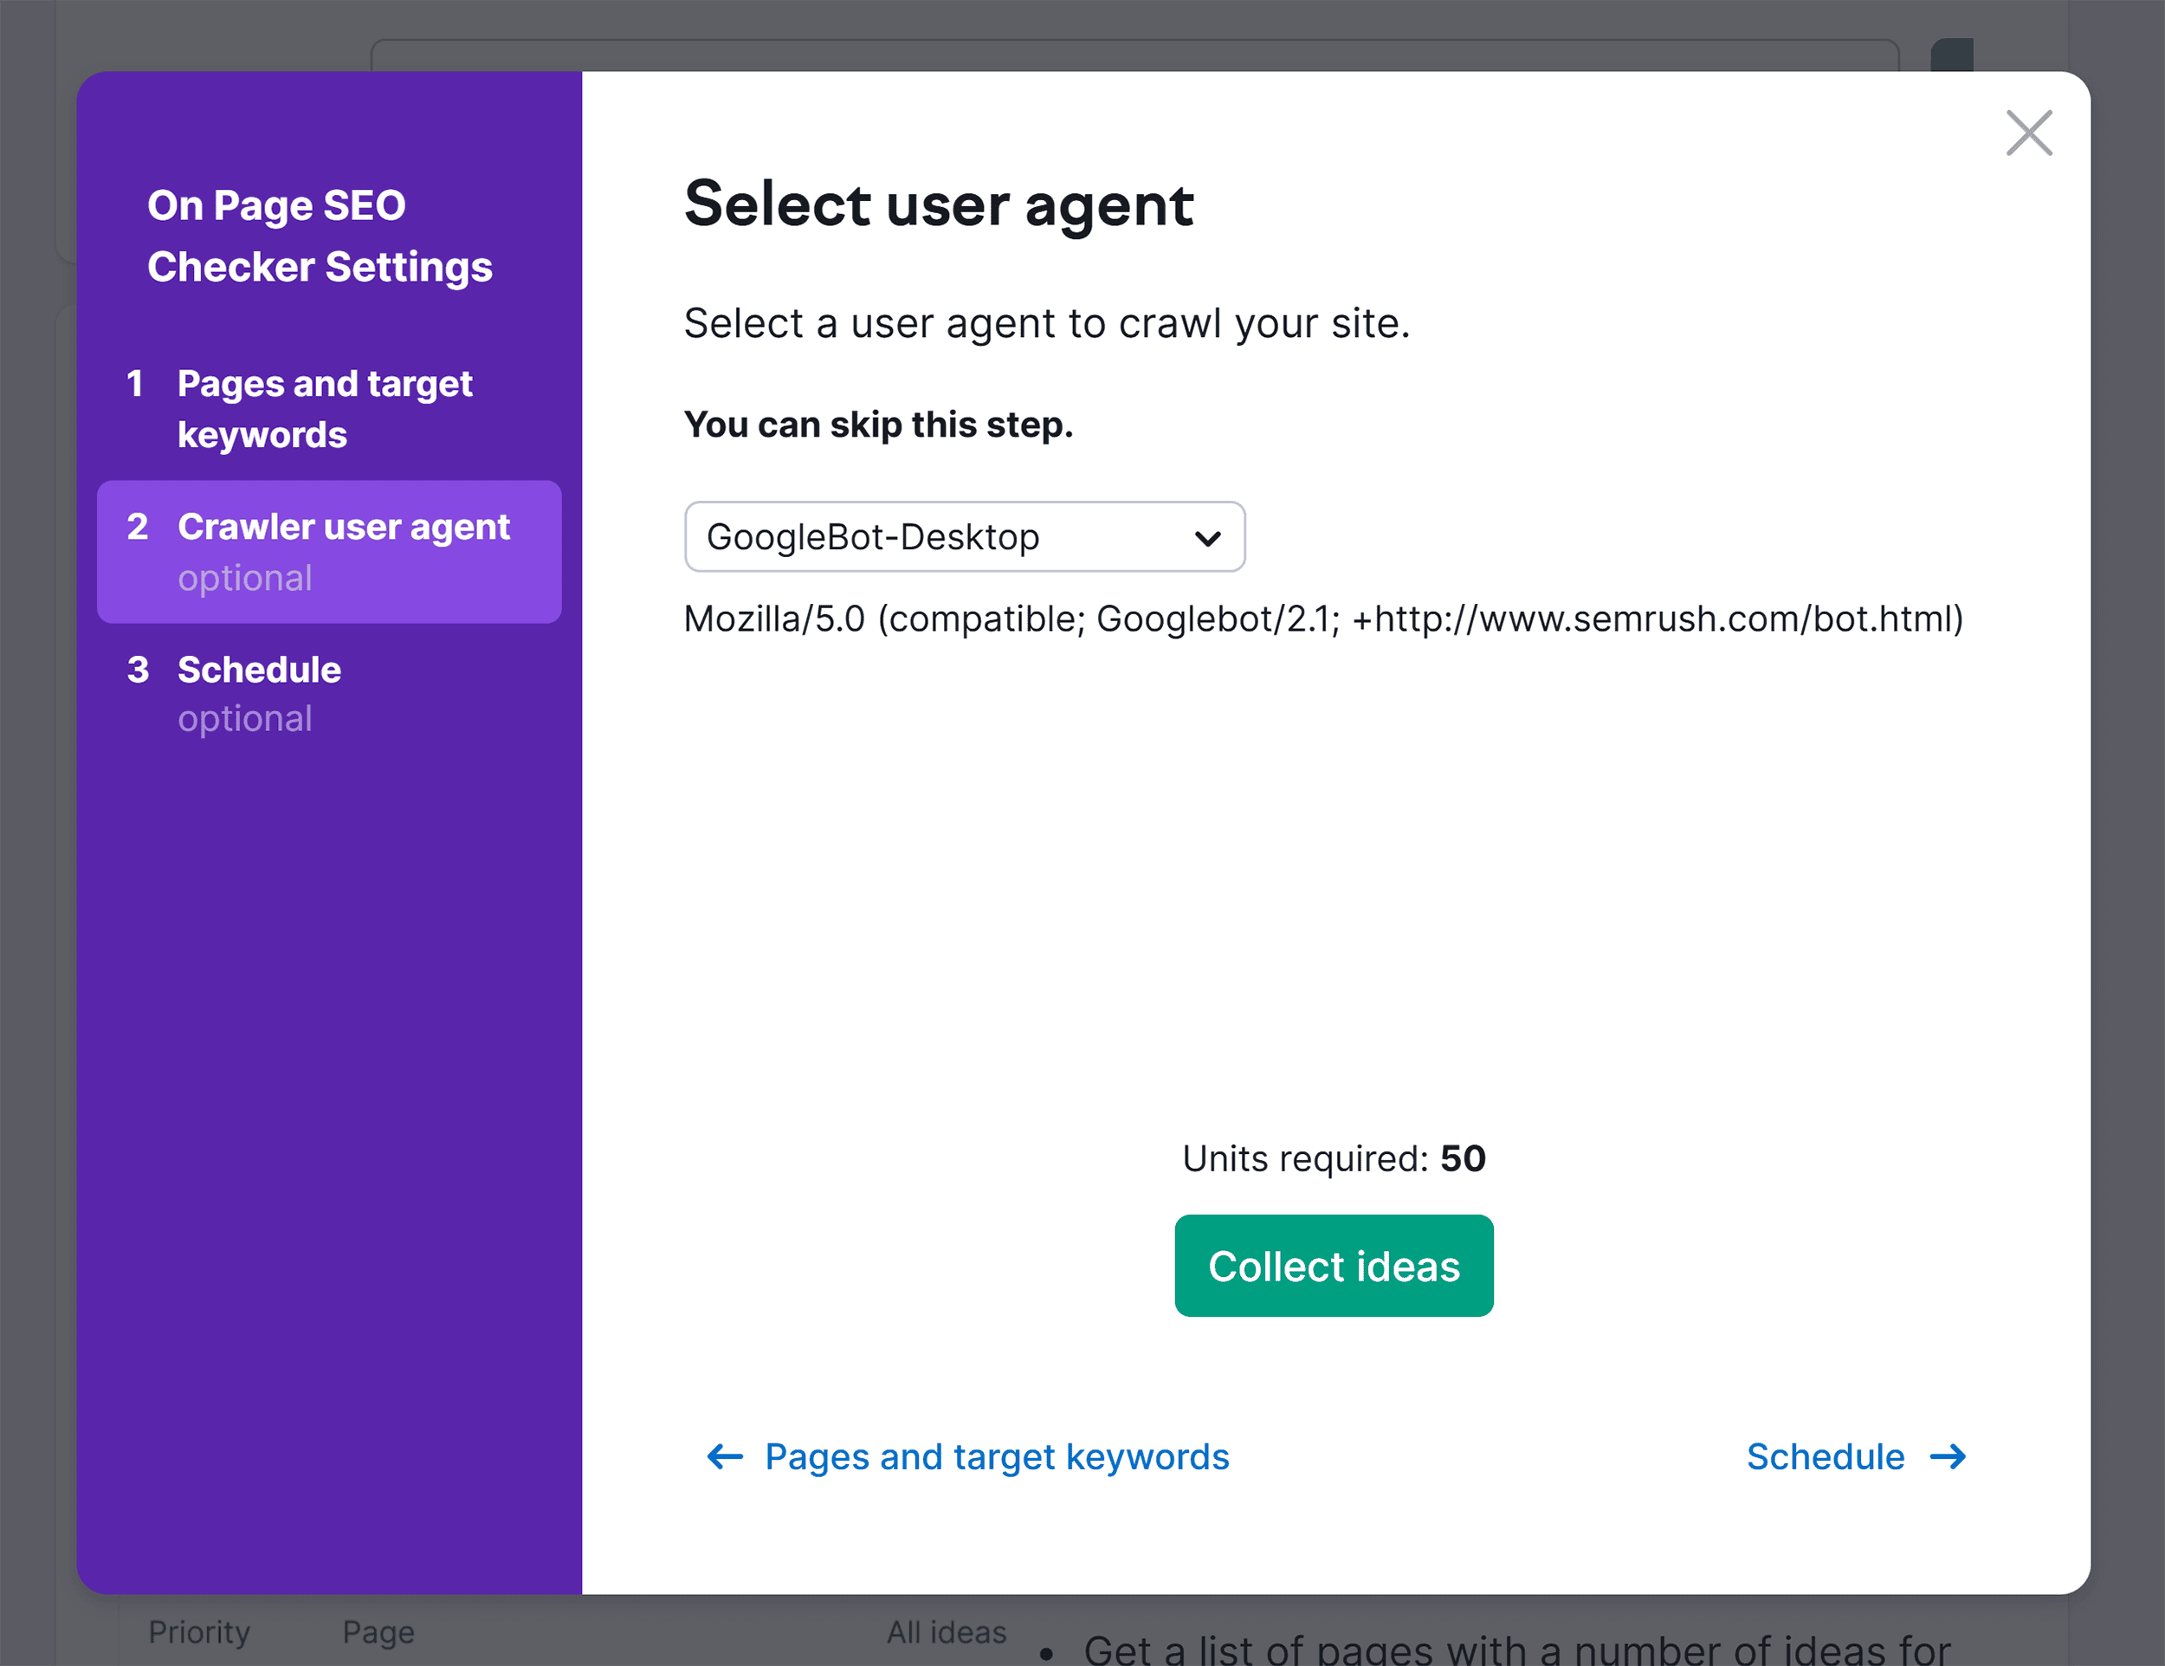Select step 3 numbered marker in the sidebar
Screen dimensions: 2165x1666
coord(138,671)
